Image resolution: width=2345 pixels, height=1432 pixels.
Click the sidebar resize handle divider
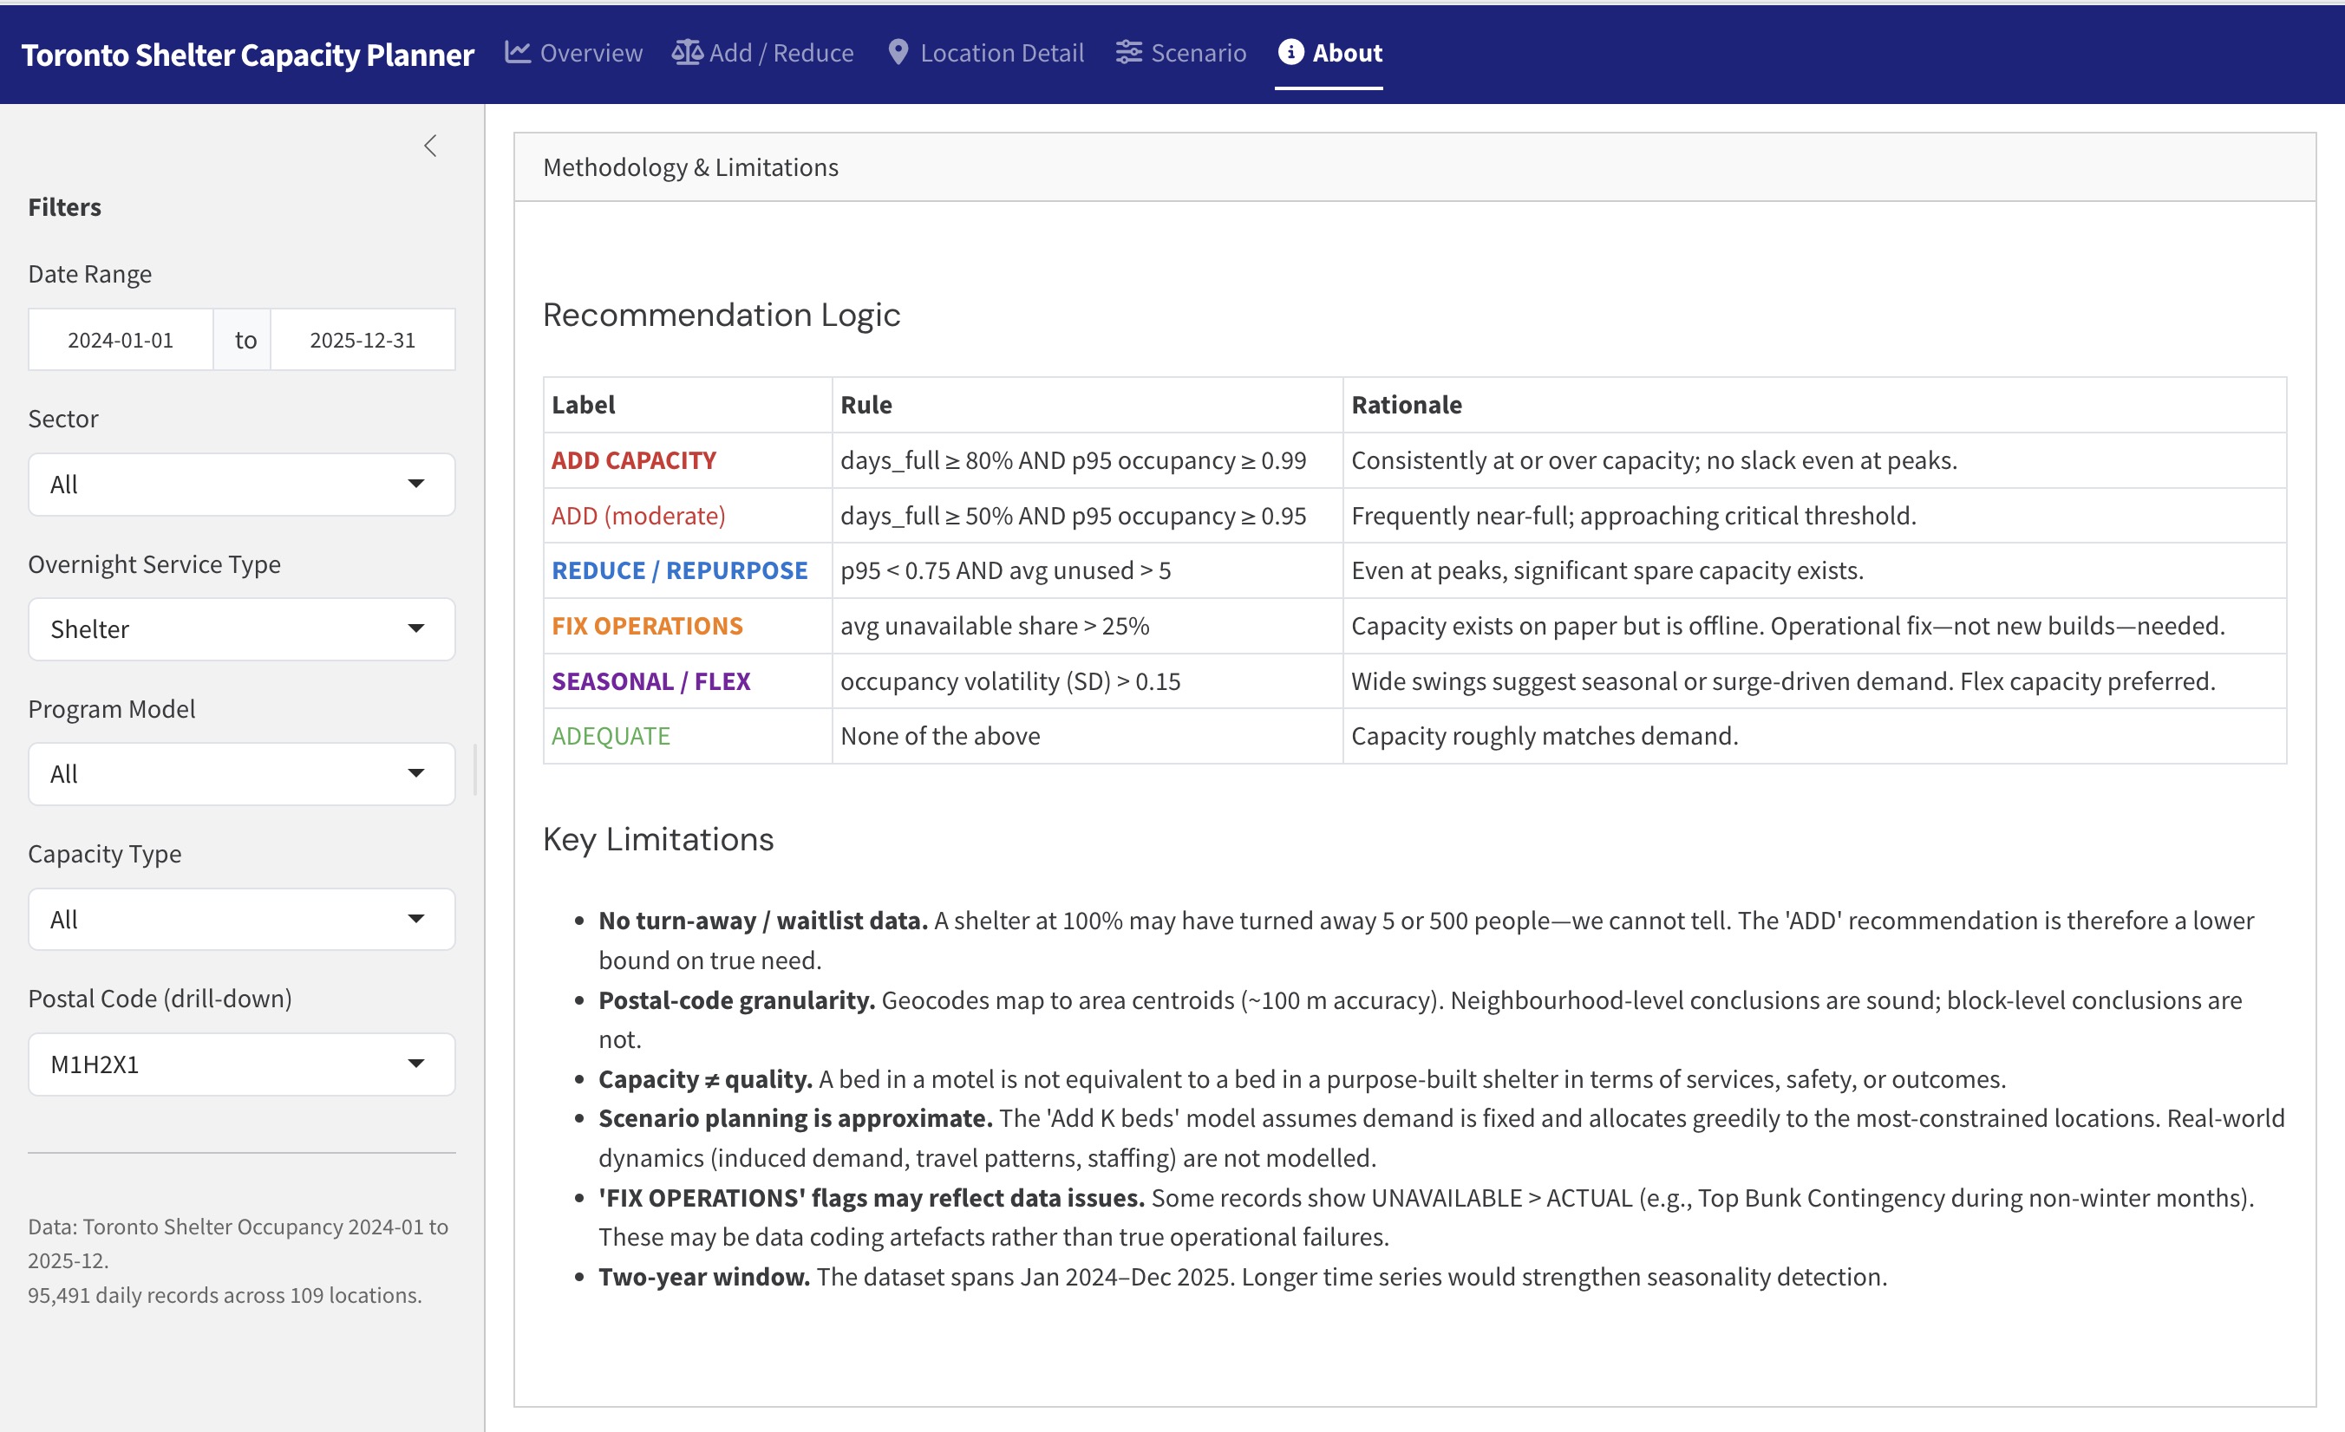475,769
